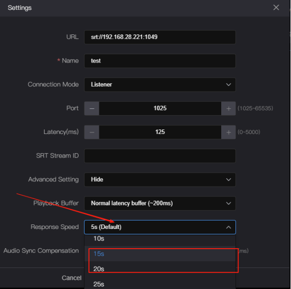The width and height of the screenshot is (291, 289).
Task: Click the Latency value field 125
Action: click(160, 132)
